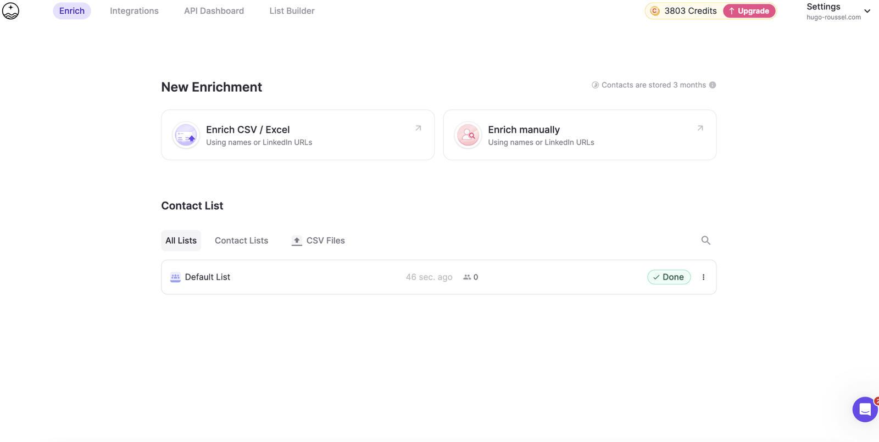Select the Contact Lists filter tab

241,240
